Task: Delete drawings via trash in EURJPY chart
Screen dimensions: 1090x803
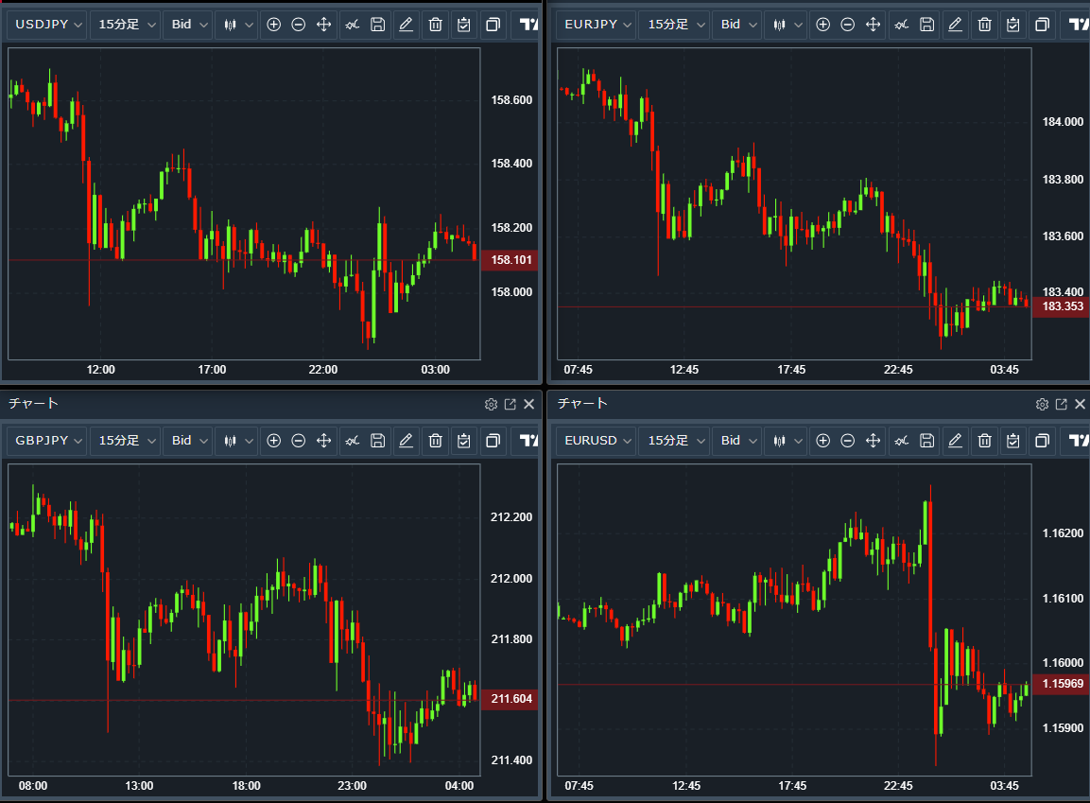Action: (x=984, y=25)
